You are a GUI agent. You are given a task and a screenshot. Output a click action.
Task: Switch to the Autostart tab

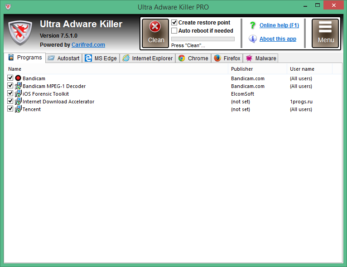click(x=63, y=58)
